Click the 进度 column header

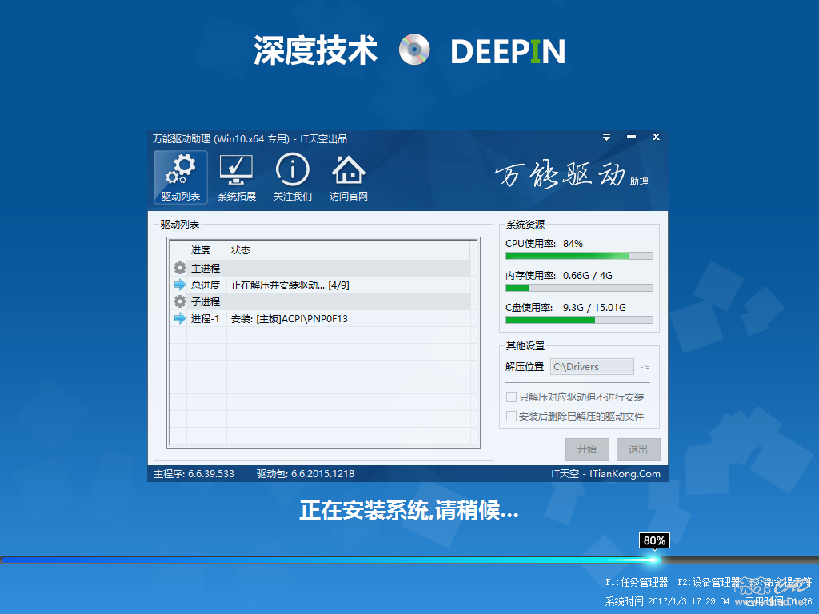click(x=206, y=250)
